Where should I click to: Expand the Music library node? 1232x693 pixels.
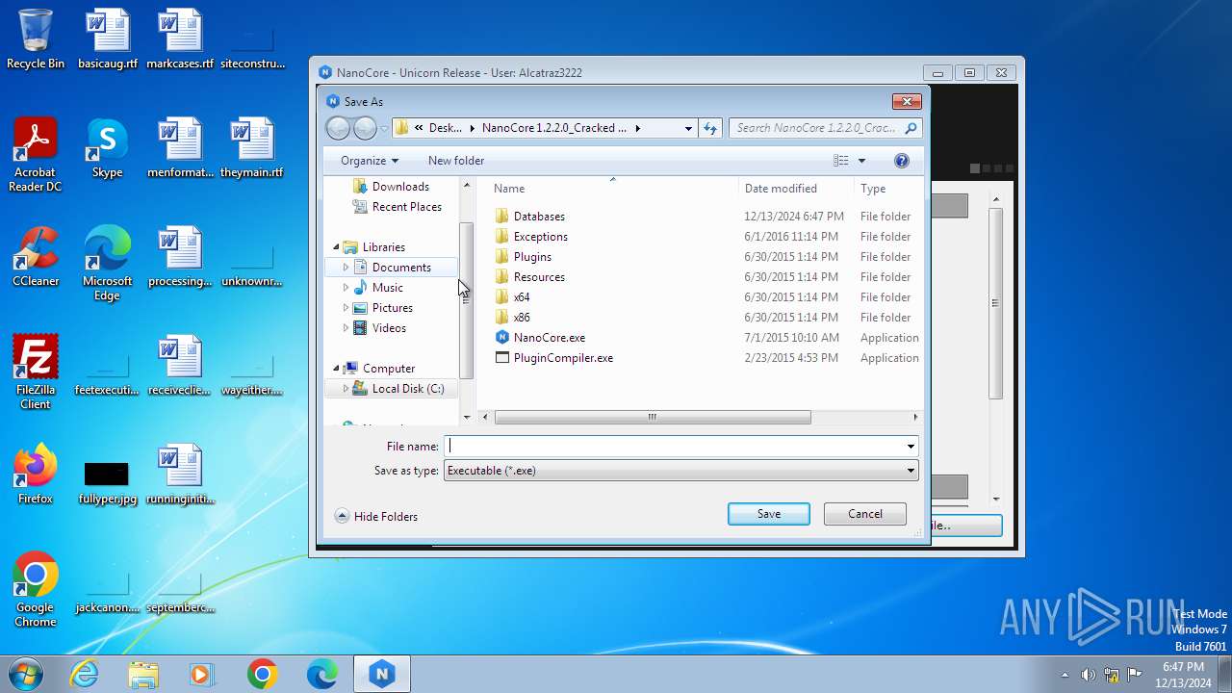pos(346,288)
